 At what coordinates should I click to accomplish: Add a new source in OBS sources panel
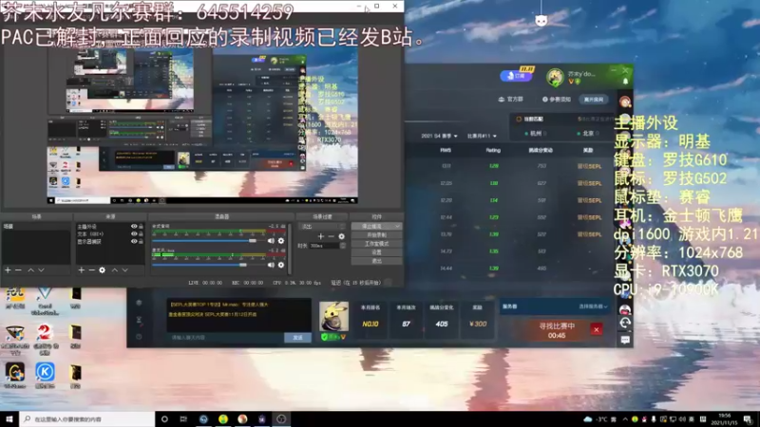click(82, 270)
